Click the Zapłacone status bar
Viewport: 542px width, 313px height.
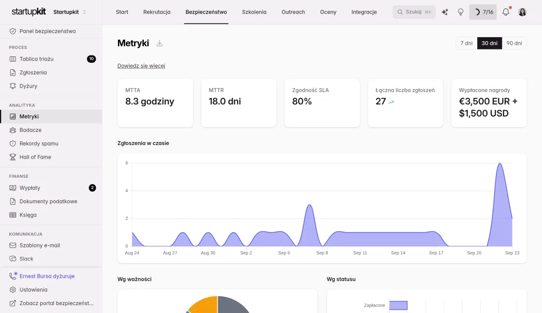coord(398,306)
